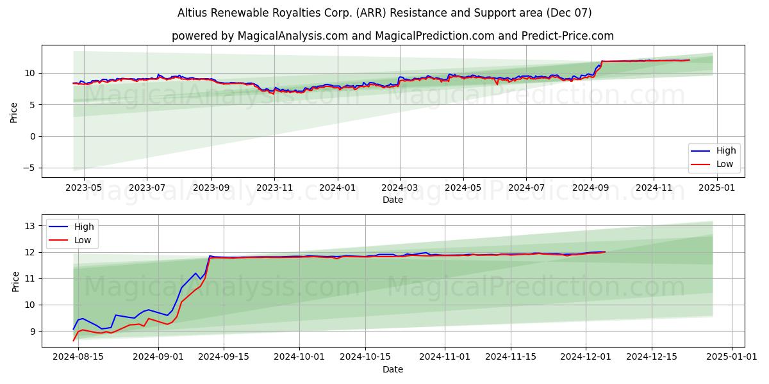Click the bottom chart x-axis label '2024-11-15'
Image resolution: width=769 pixels, height=384 pixels.
click(511, 357)
